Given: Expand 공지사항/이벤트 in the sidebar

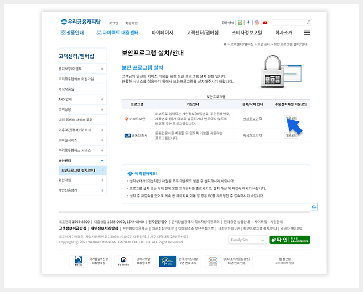Looking at the screenshot, I should tap(102, 68).
